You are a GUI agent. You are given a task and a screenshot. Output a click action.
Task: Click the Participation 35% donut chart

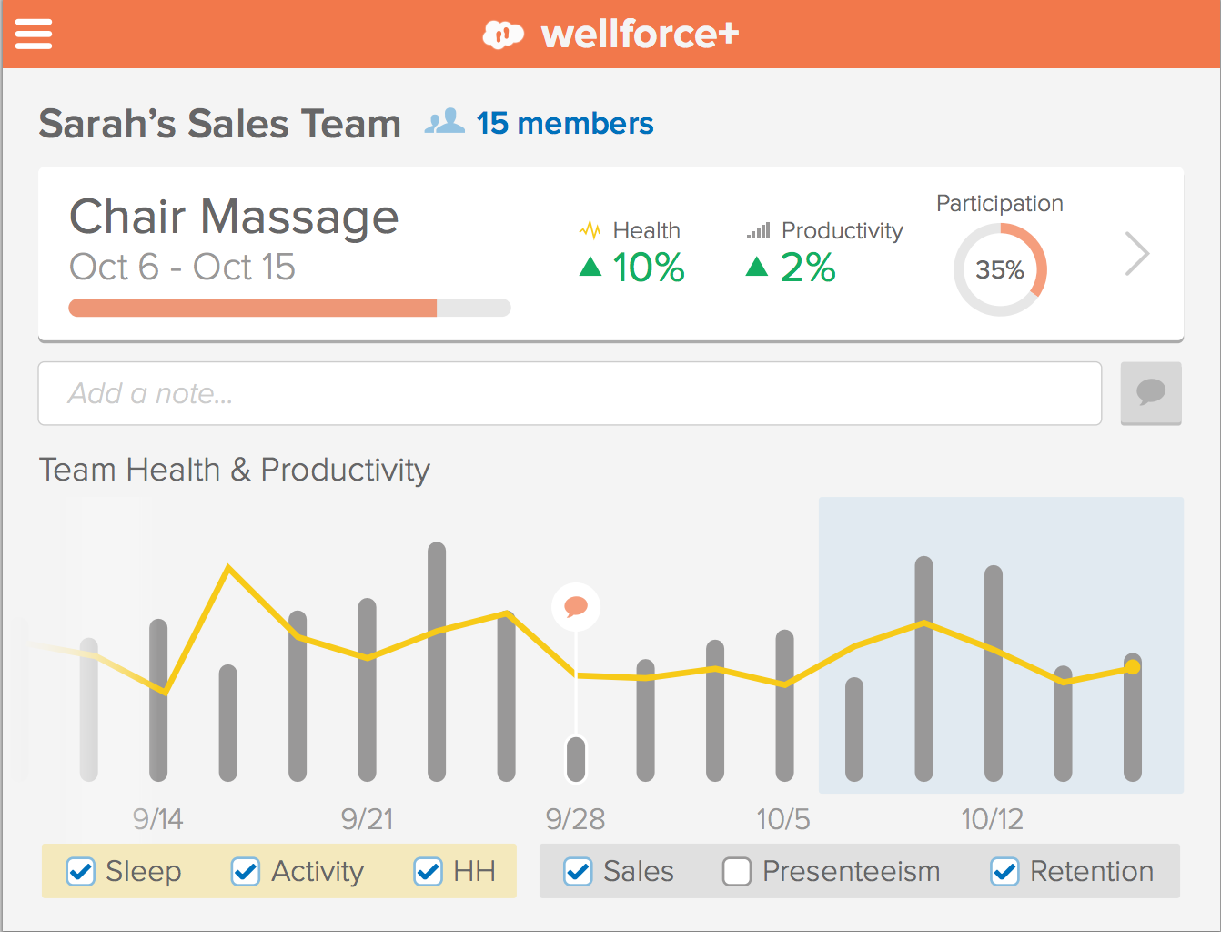click(x=1000, y=269)
